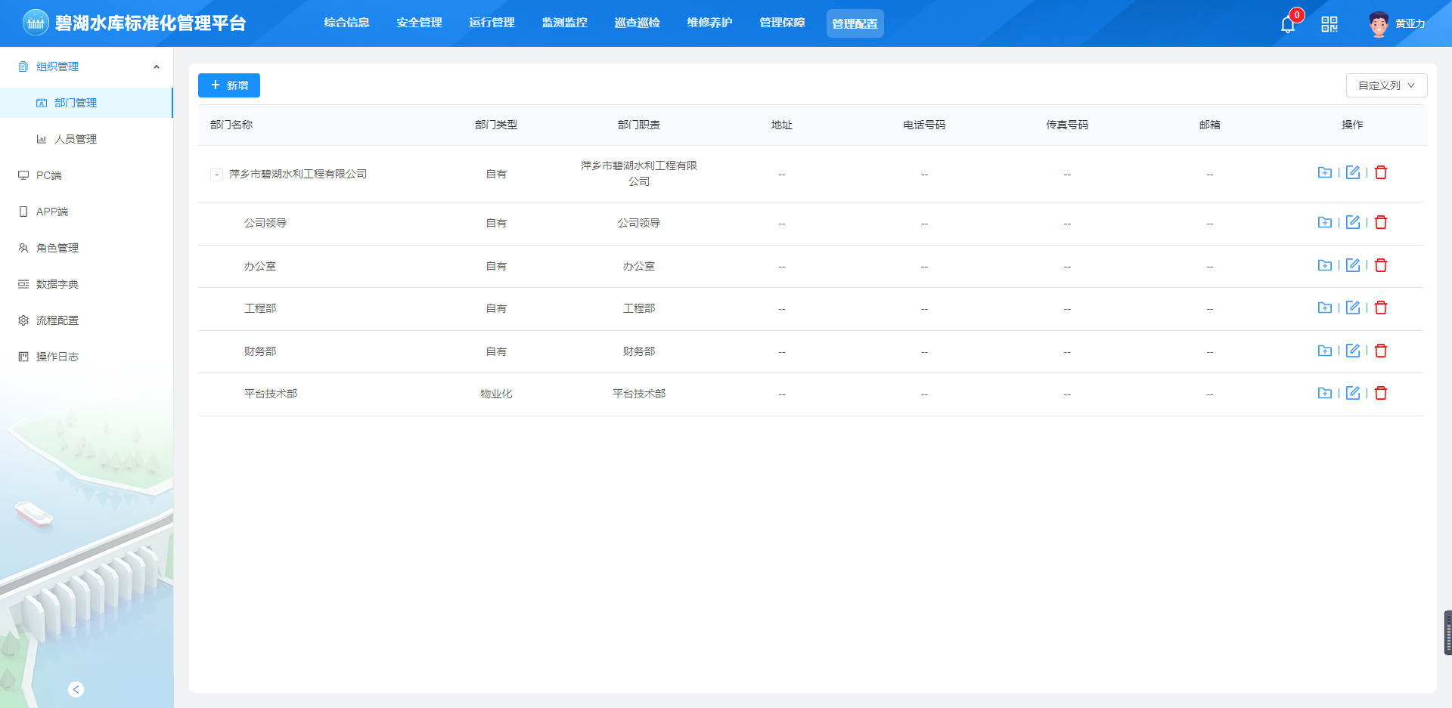Image resolution: width=1452 pixels, height=708 pixels.
Task: Click the dark handle at right edge
Action: 1447,632
